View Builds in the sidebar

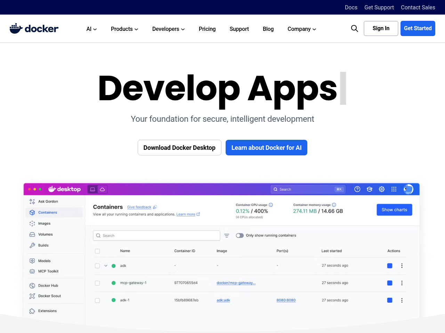43,245
